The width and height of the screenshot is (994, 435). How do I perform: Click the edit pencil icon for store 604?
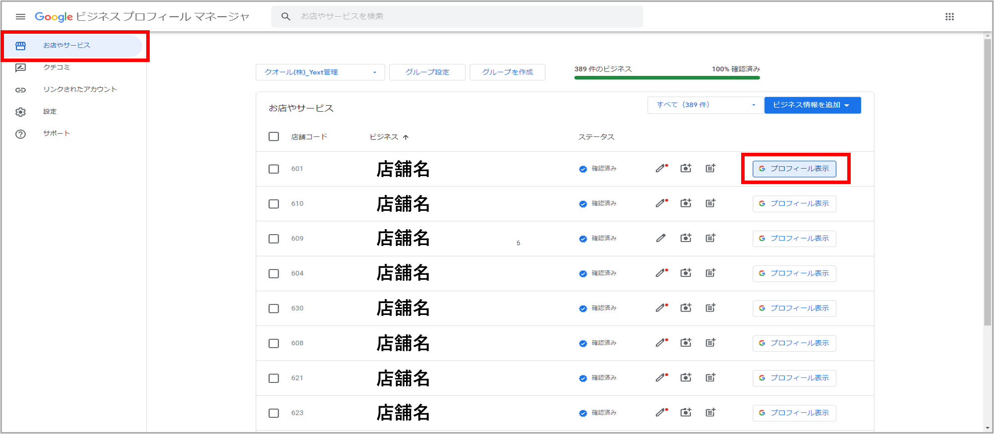click(x=661, y=273)
